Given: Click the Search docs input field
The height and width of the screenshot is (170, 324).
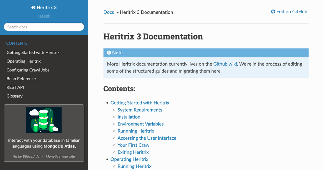Looking at the screenshot, I should [x=44, y=27].
